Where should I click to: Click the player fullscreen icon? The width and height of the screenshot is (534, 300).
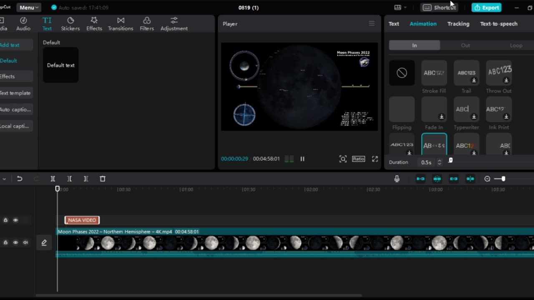click(375, 159)
